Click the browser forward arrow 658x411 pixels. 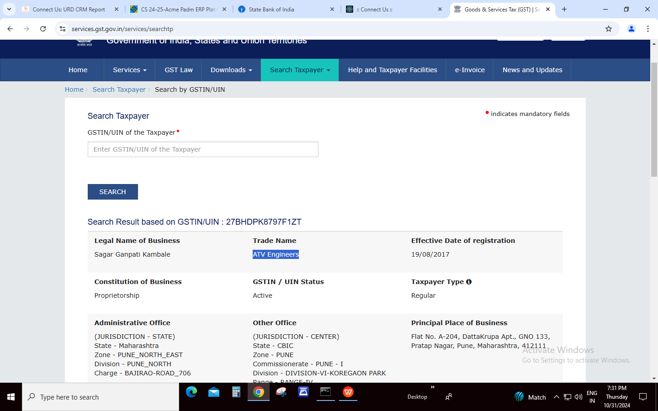[x=27, y=29]
